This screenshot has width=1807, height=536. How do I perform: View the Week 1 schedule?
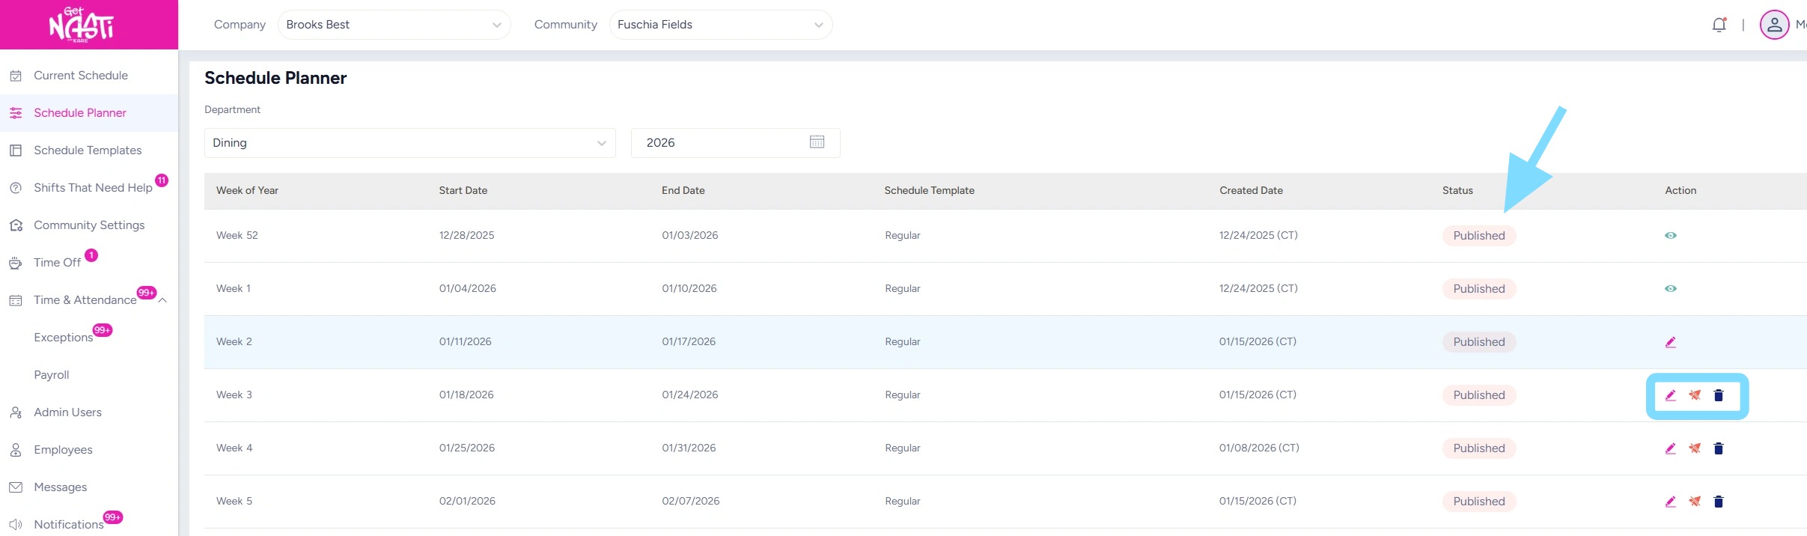click(x=1670, y=289)
